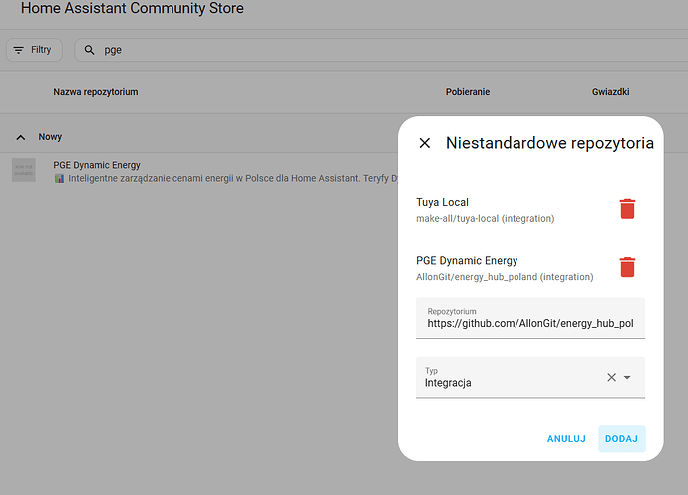The image size is (688, 495).
Task: Click the PGE Dynamic Energy dialog entry
Action: [467, 261]
